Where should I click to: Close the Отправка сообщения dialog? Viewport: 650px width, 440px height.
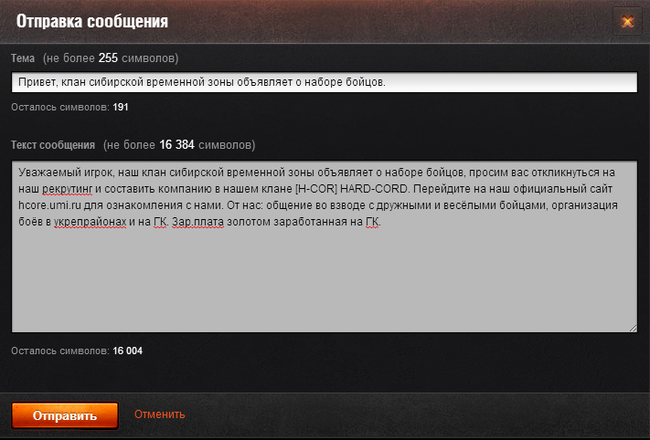coord(627,21)
